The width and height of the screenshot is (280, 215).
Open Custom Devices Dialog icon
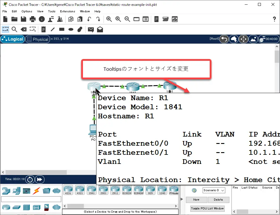[x=146, y=19]
